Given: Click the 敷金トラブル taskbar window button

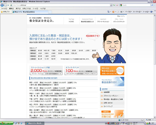Looking at the screenshot, I should (x=35, y=123).
